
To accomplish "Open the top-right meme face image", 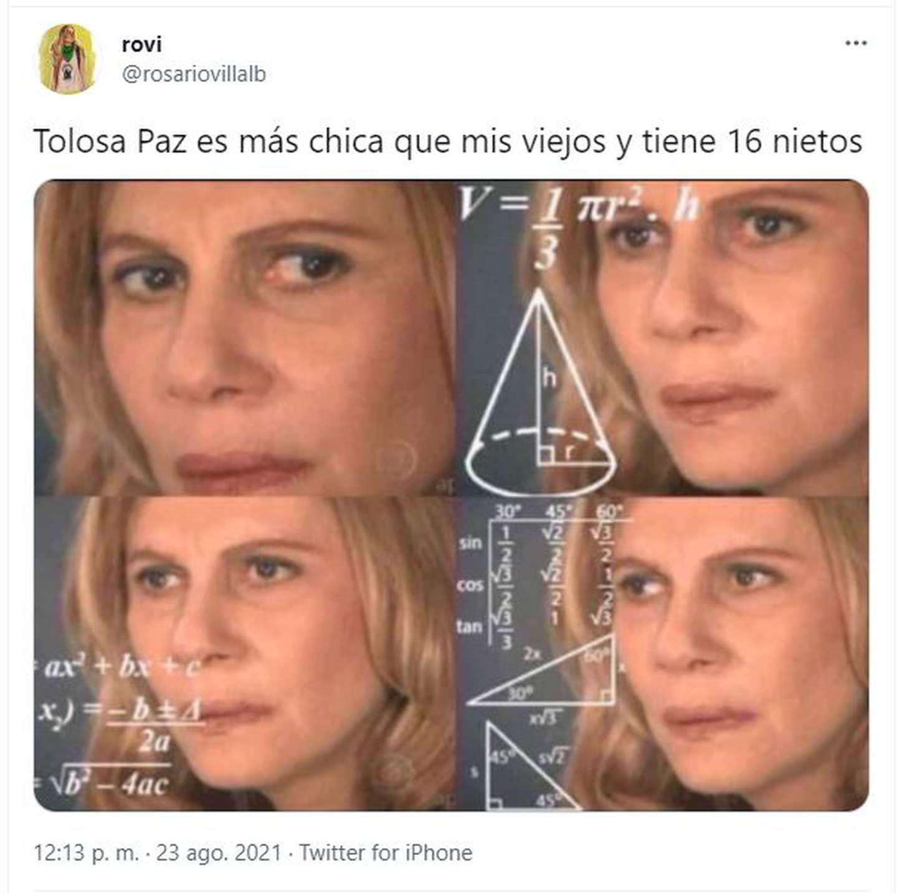I will pyautogui.click(x=664, y=337).
